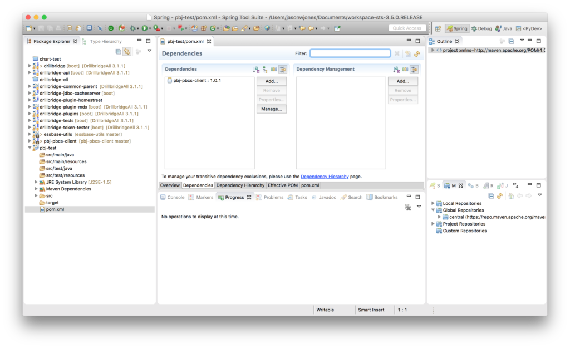
Task: Click the Remove All Completed Operations icon
Action: click(x=407, y=207)
